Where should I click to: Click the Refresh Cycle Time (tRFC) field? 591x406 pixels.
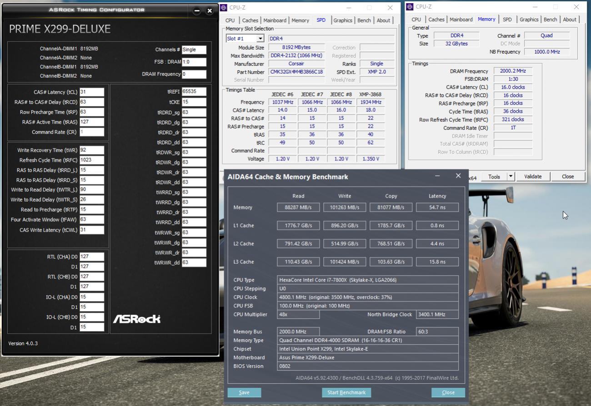92,160
